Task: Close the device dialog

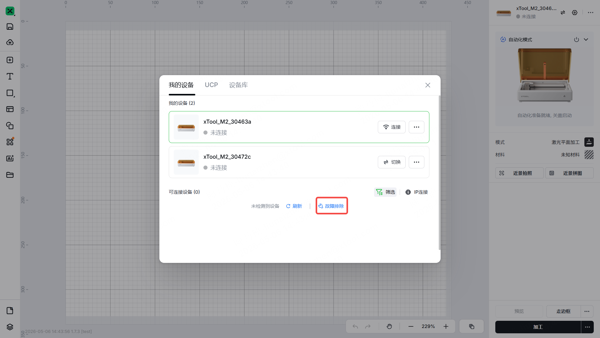Action: coord(428,85)
